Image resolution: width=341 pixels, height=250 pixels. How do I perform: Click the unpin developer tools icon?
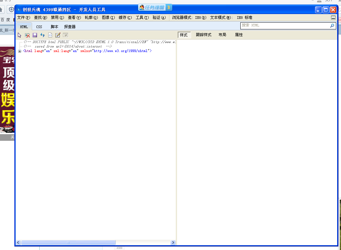[333, 18]
